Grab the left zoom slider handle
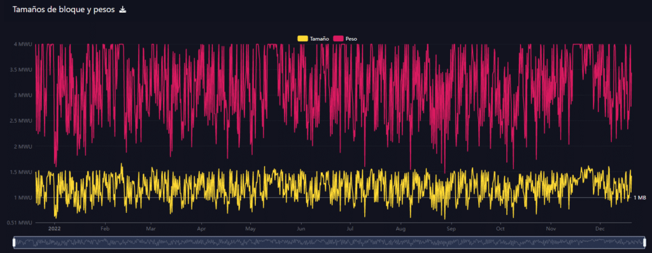 pyautogui.click(x=14, y=242)
